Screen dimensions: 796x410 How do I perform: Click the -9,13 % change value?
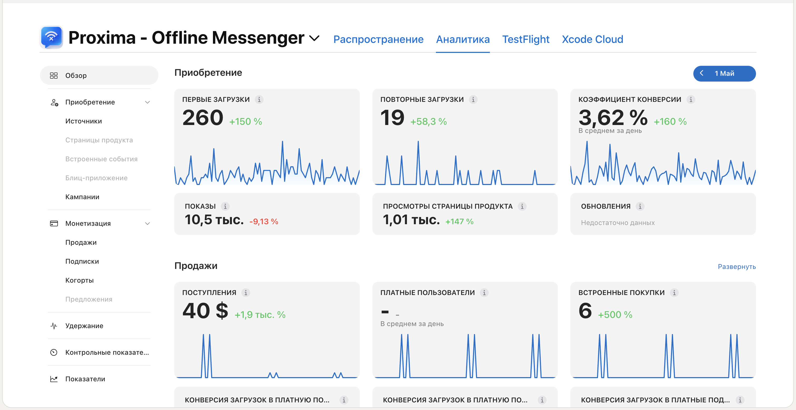pyautogui.click(x=263, y=222)
